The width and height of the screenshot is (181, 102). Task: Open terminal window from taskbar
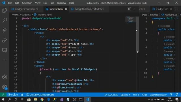click(x=81, y=99)
